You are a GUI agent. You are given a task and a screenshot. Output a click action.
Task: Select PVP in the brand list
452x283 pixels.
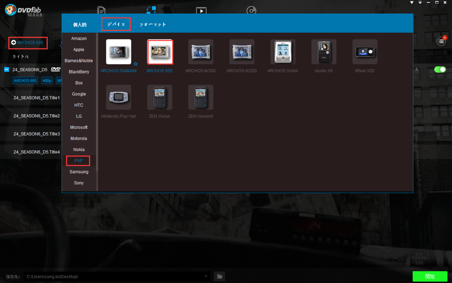pos(79,160)
